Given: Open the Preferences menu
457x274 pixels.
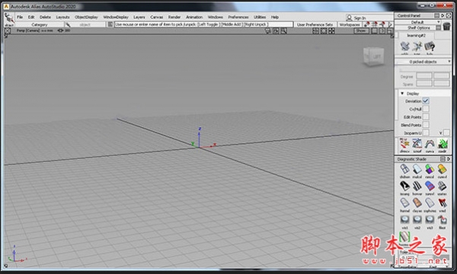Looking at the screenshot, I should (238, 17).
